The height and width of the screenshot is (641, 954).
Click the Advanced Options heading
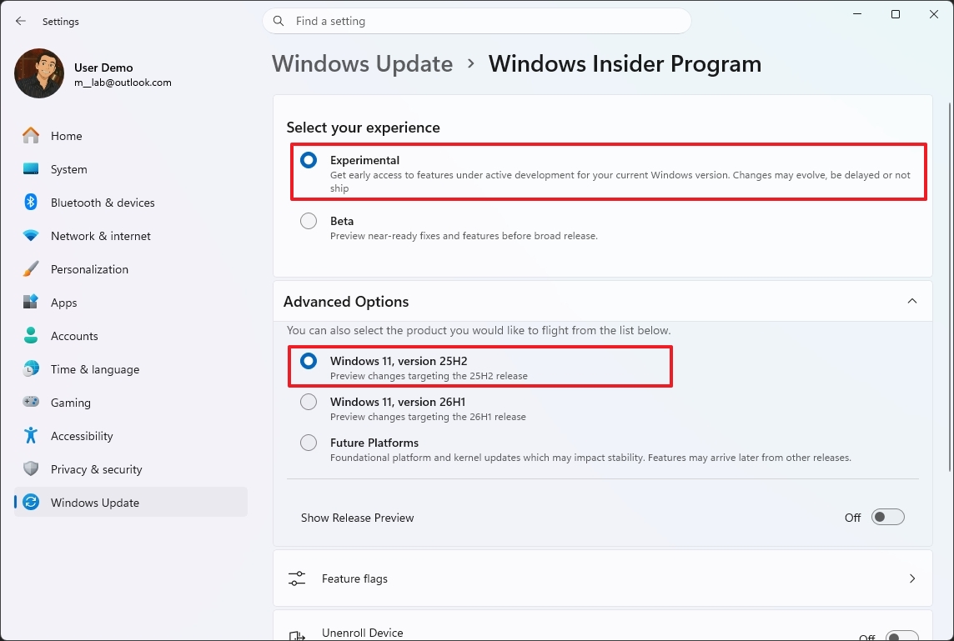pyautogui.click(x=346, y=301)
